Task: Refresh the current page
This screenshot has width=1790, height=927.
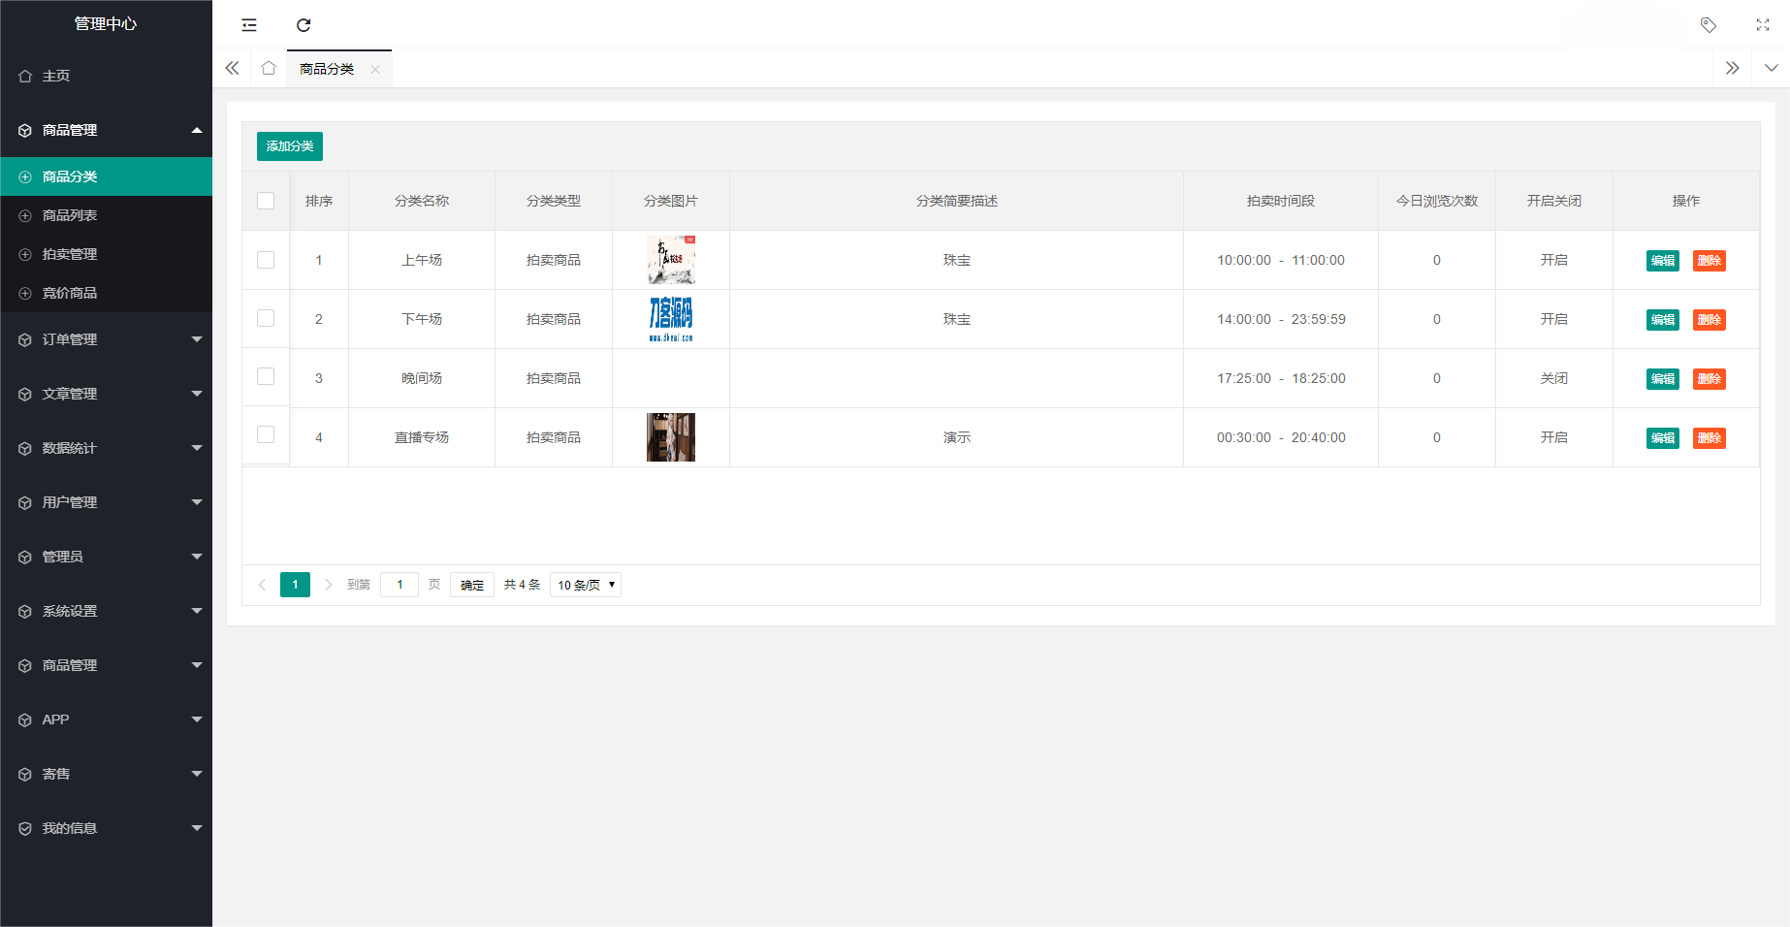Action: 304,24
